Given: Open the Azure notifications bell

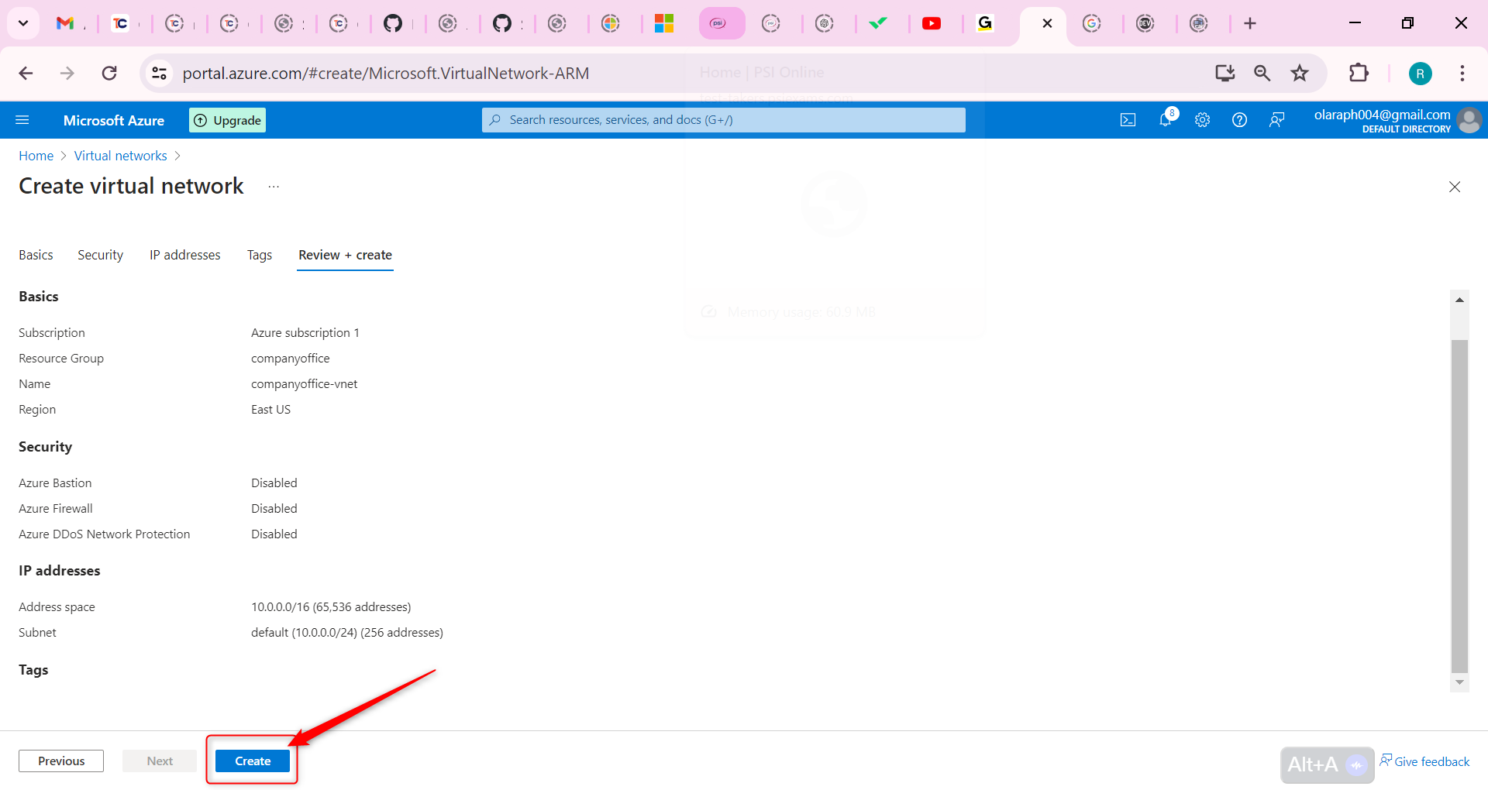Looking at the screenshot, I should coord(1165,119).
